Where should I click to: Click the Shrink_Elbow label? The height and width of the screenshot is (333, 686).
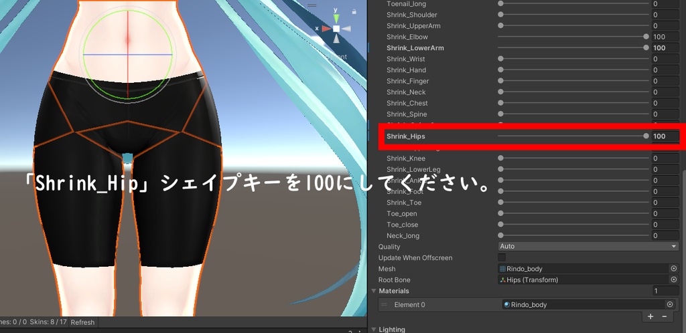point(407,37)
